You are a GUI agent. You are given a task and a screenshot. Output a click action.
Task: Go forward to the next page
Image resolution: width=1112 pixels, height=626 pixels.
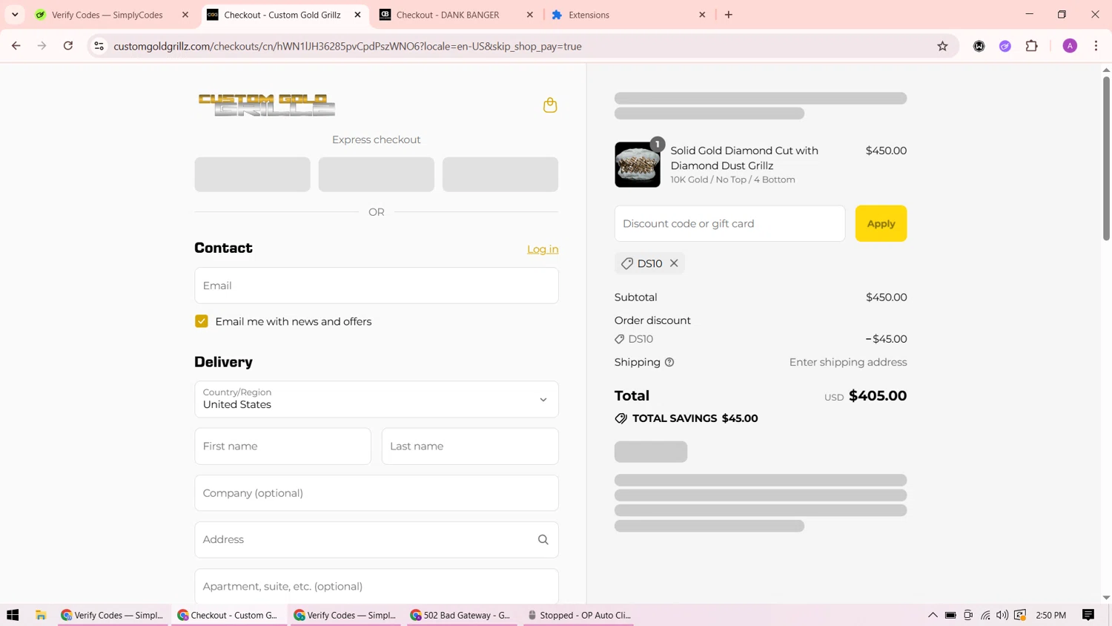click(42, 46)
